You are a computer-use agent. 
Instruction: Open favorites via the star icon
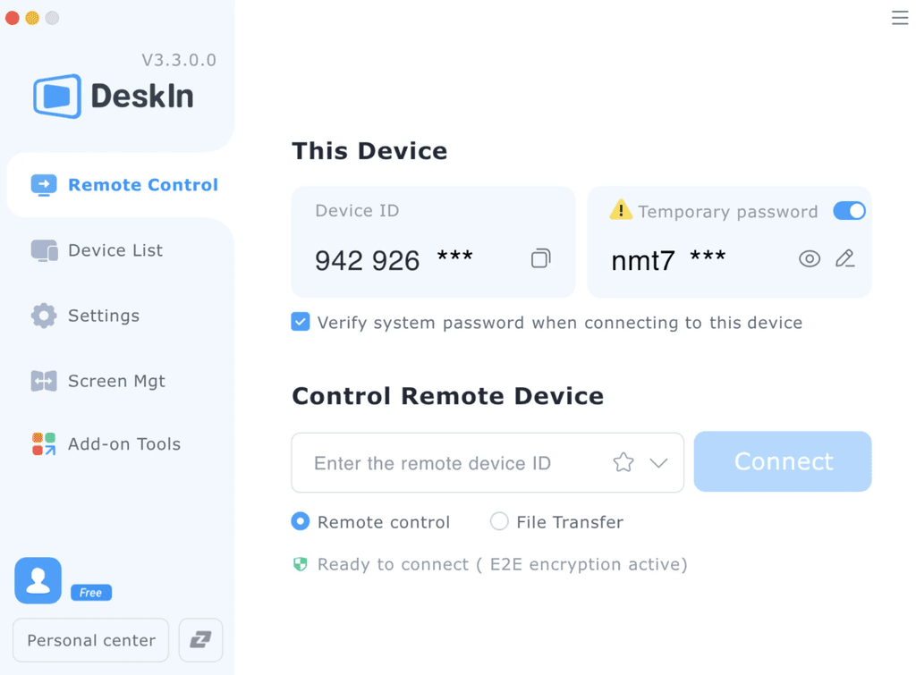point(623,462)
